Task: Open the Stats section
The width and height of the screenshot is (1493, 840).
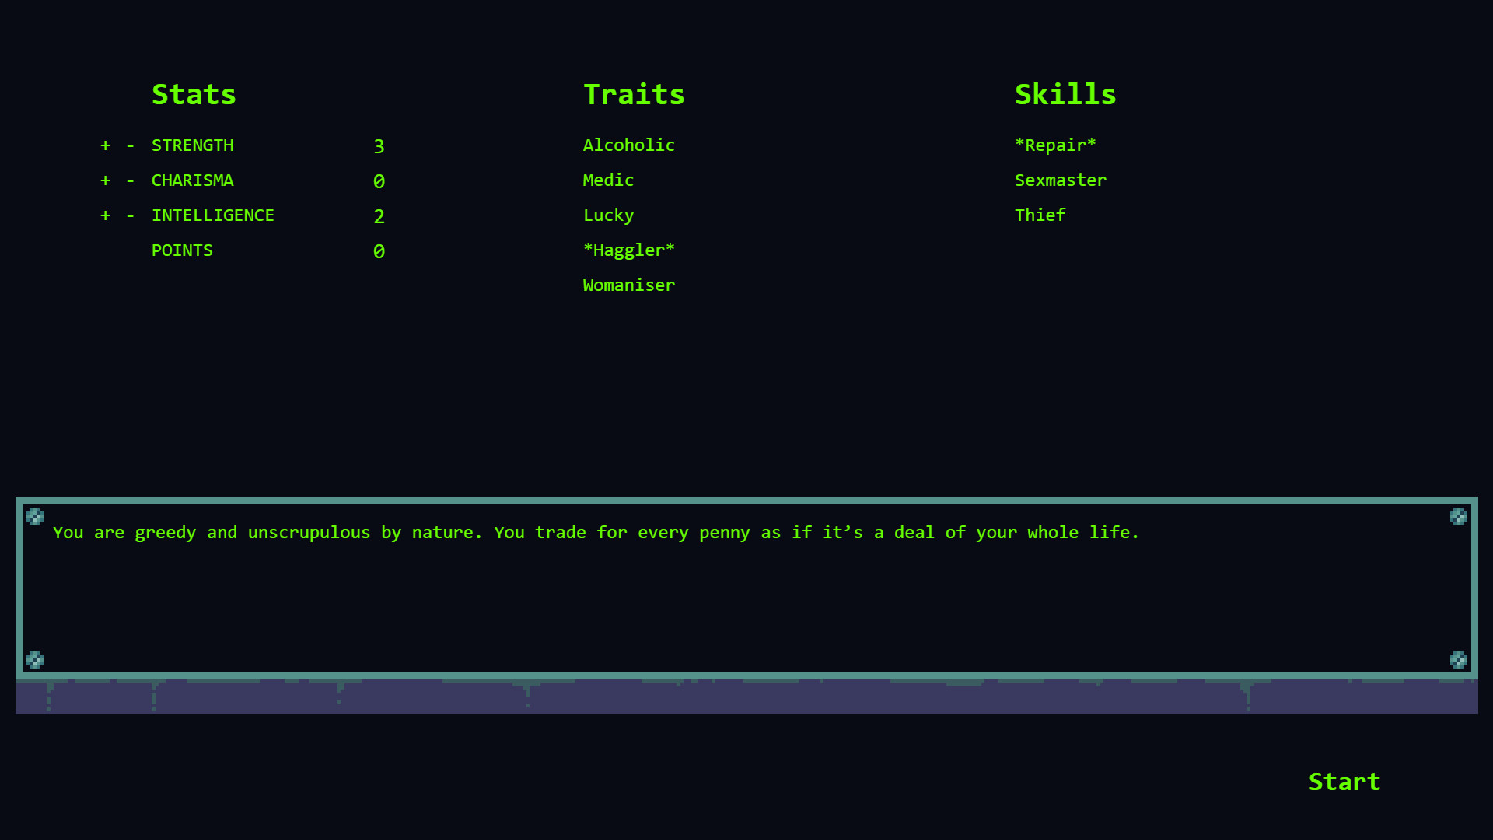Action: [x=194, y=93]
